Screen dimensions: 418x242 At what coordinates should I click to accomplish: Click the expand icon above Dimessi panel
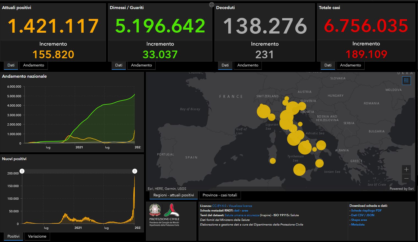click(211, 4)
